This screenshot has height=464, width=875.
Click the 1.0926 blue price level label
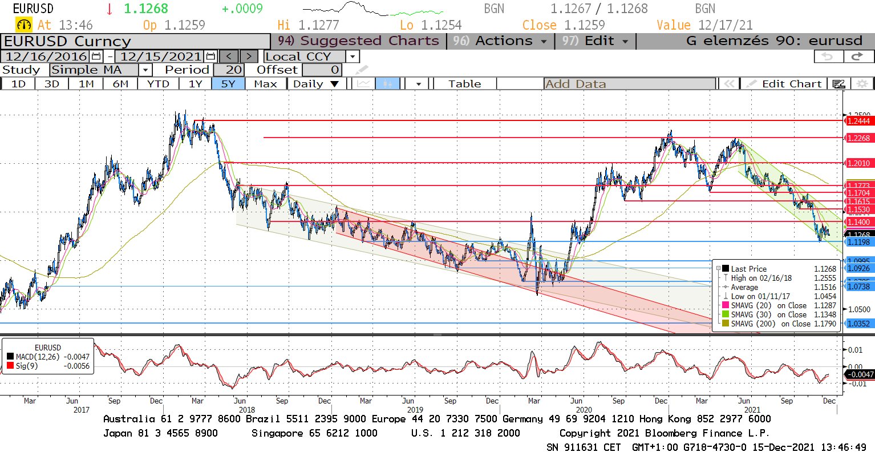point(858,268)
